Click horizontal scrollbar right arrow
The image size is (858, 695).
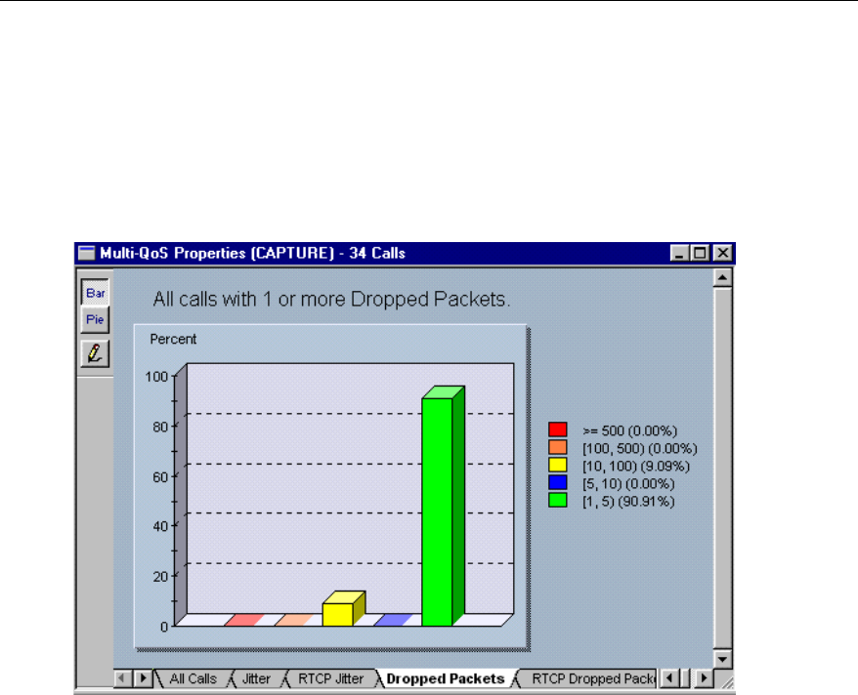[x=705, y=678]
